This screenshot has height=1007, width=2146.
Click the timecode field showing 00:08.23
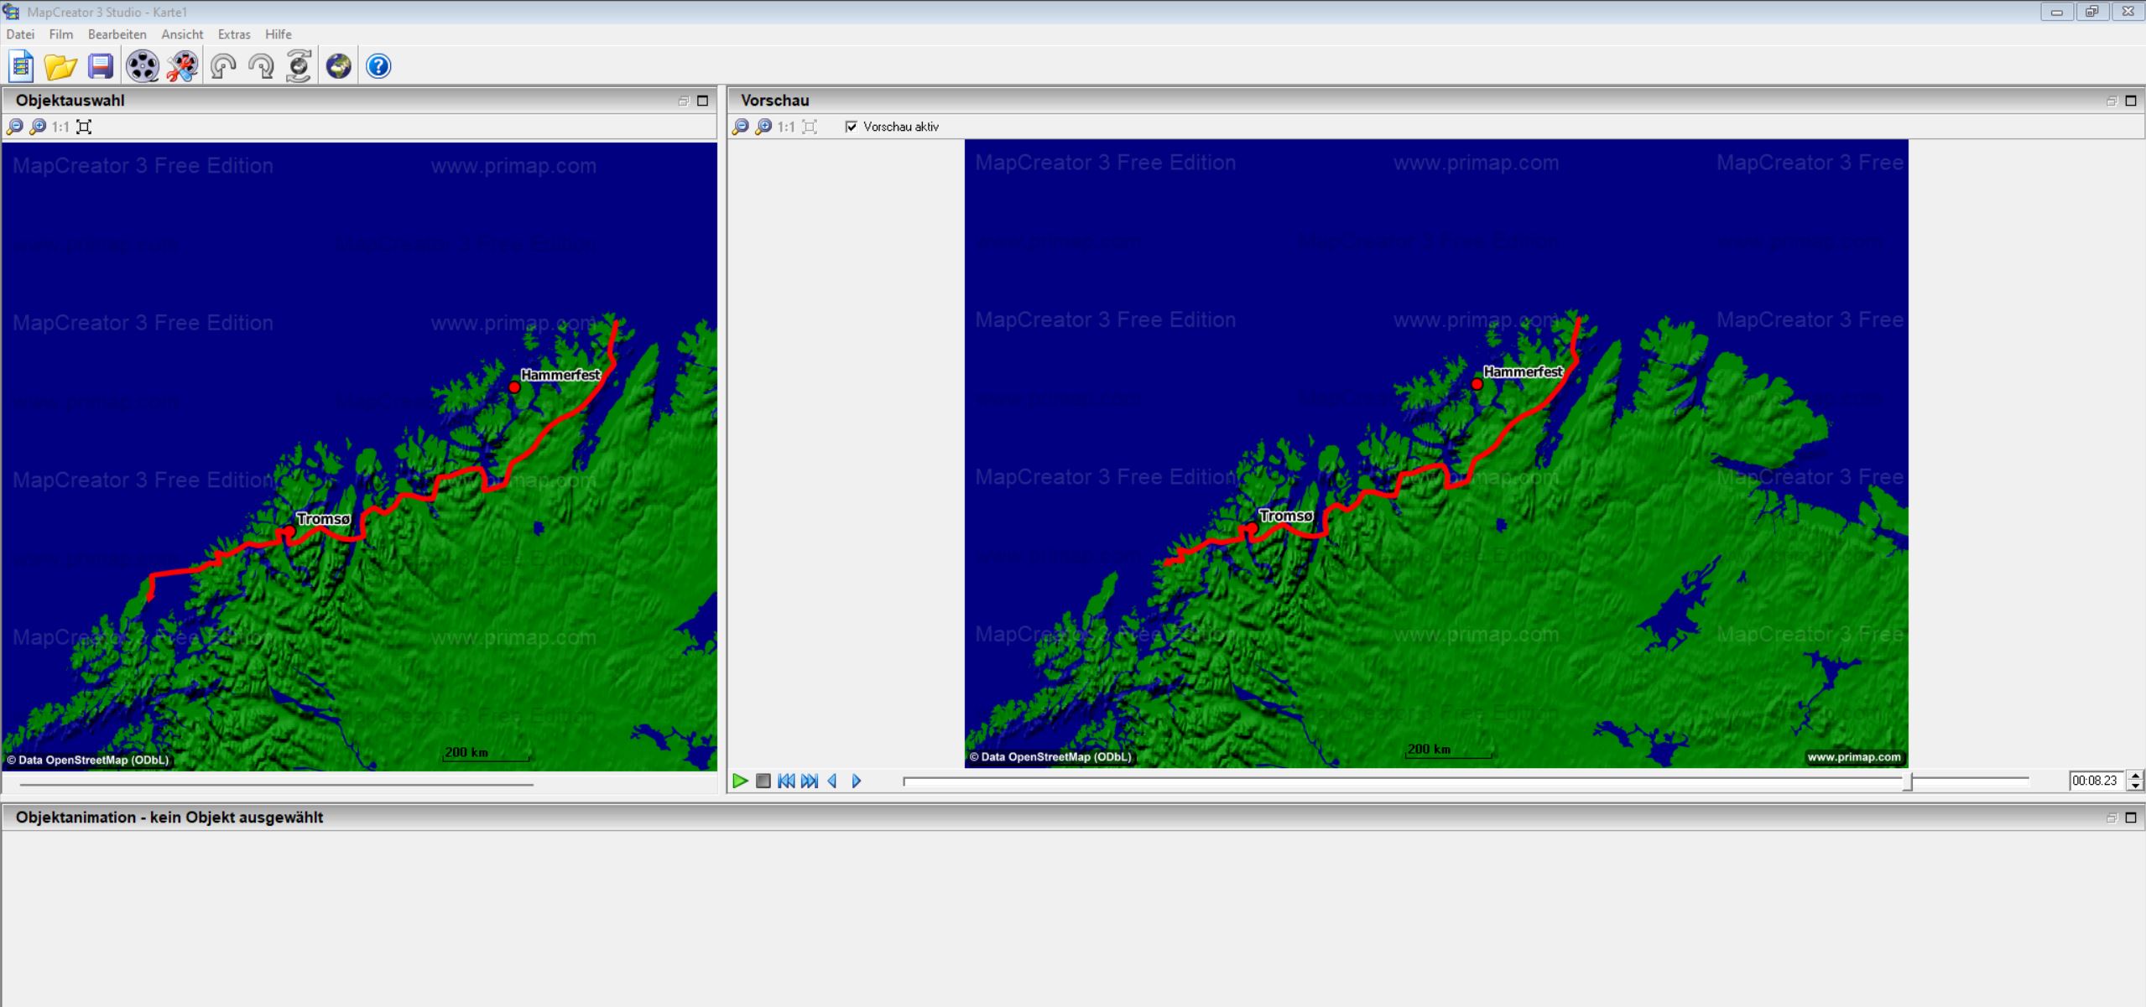point(2095,781)
